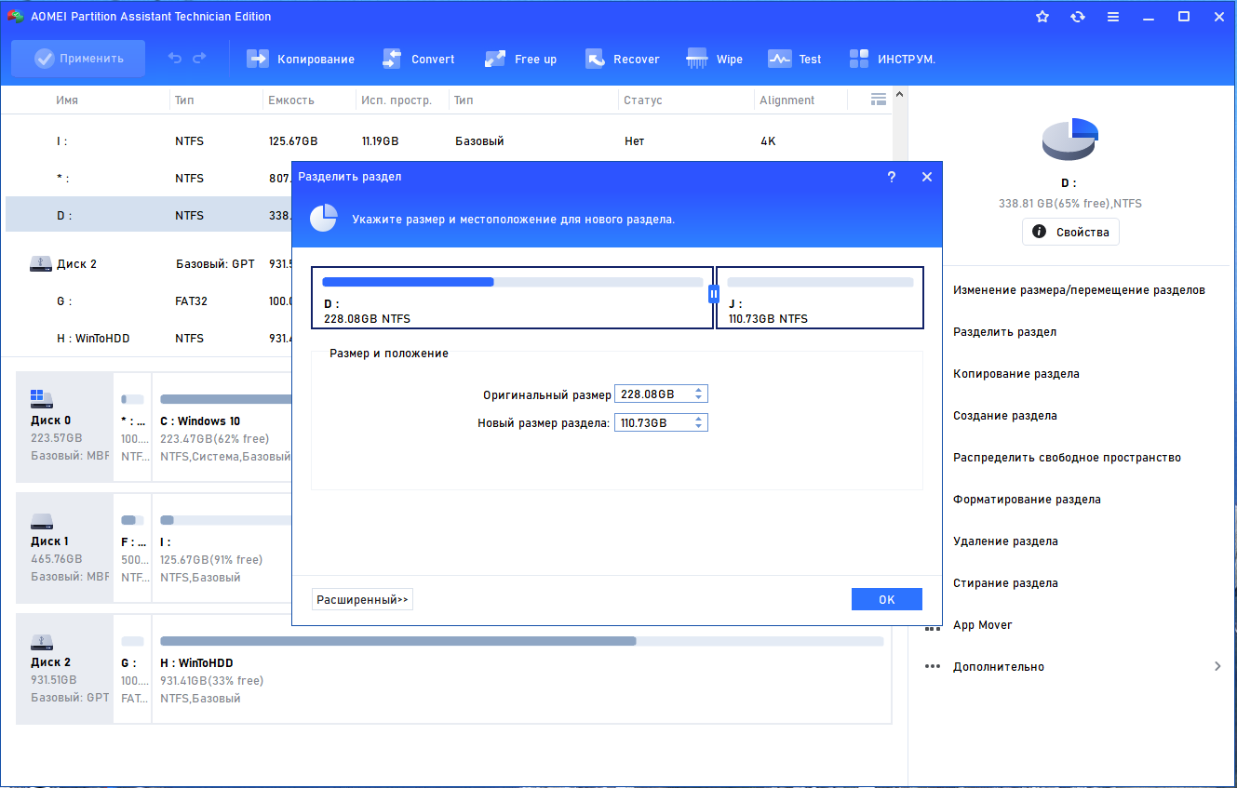Decrease the Новый размер раздела stepper value
Viewport: 1237px width, 788px height.
pyautogui.click(x=700, y=426)
